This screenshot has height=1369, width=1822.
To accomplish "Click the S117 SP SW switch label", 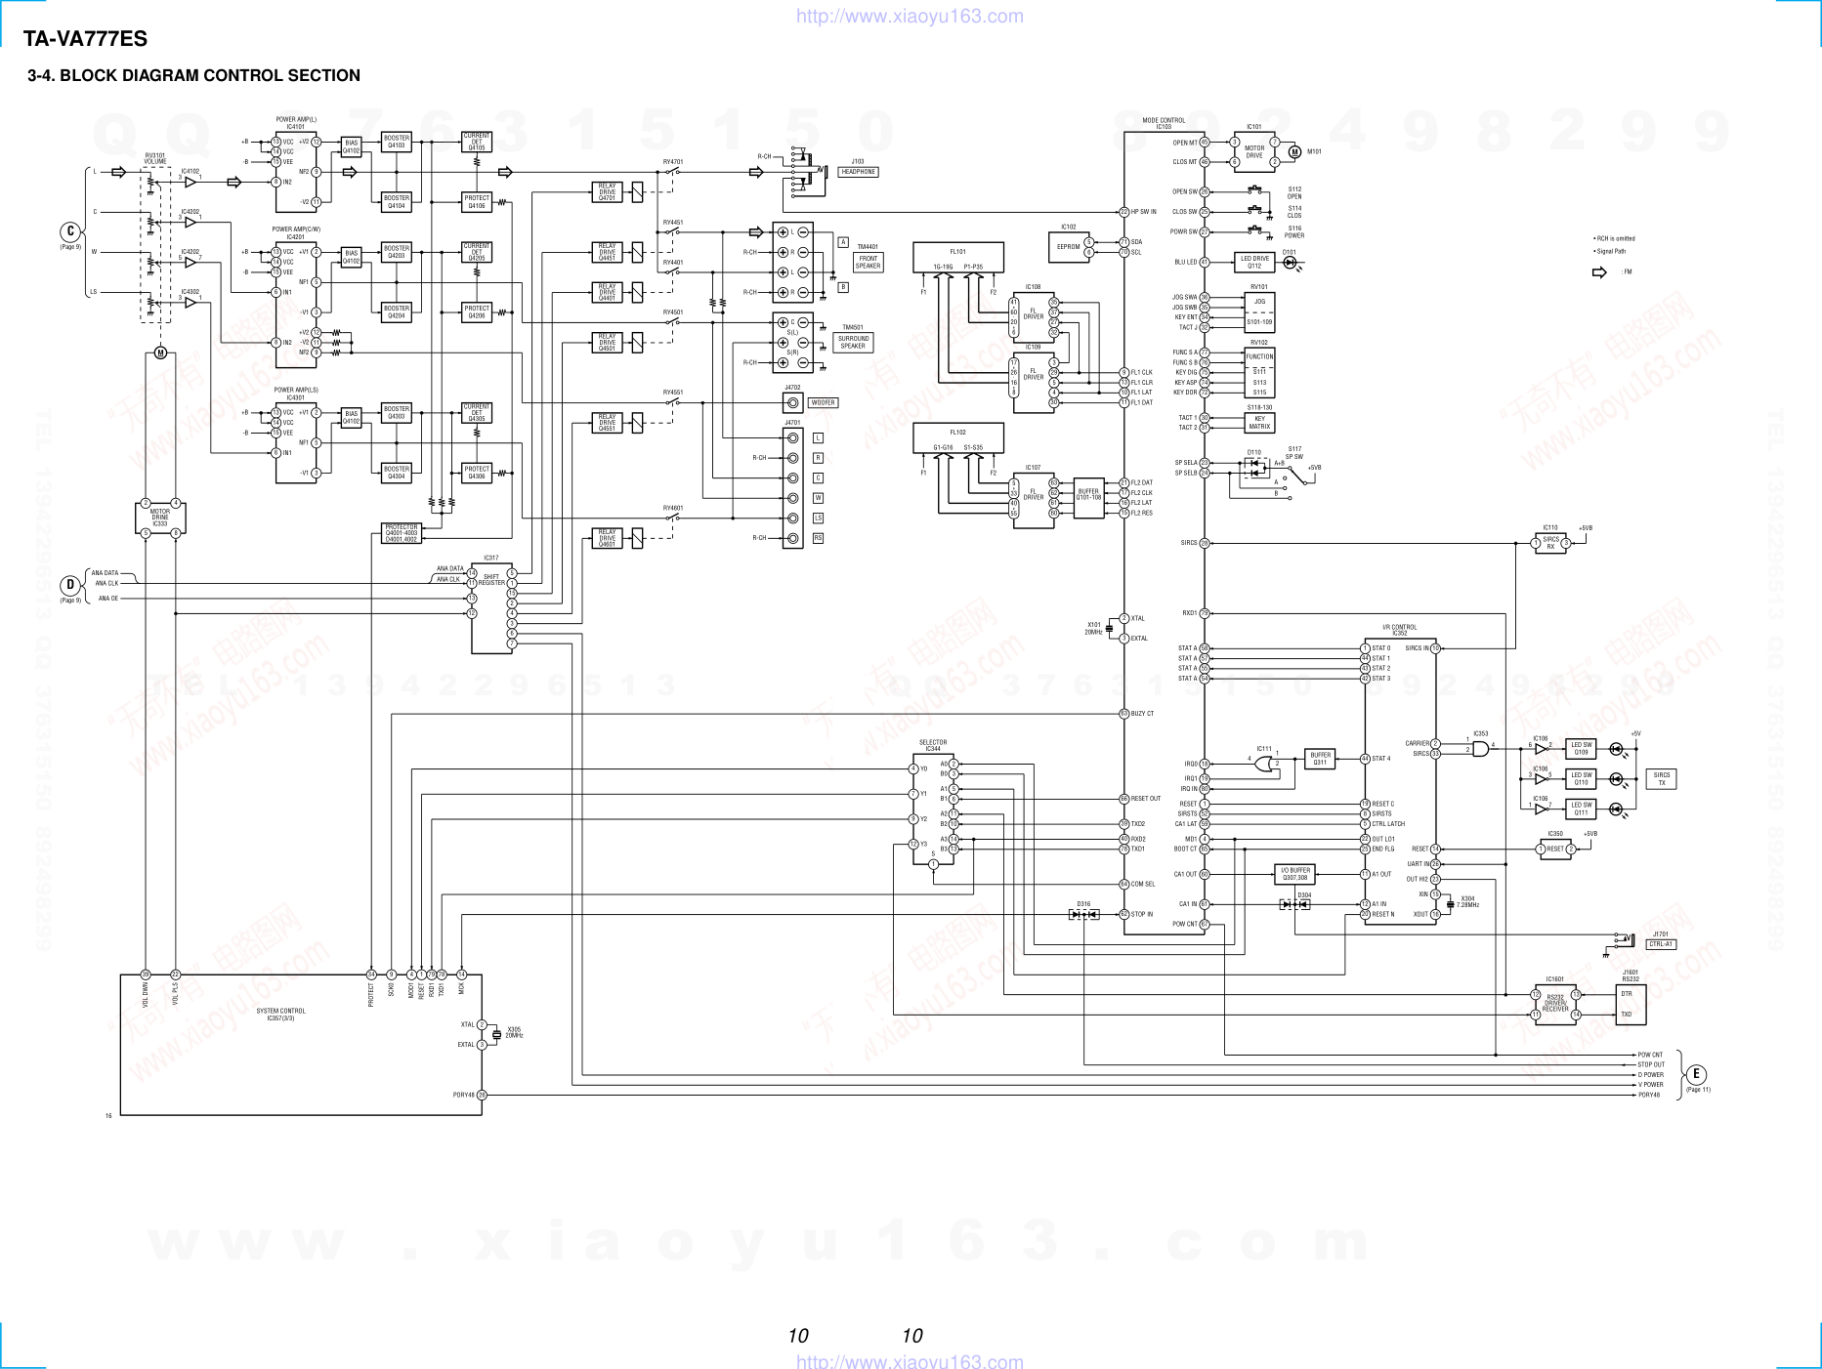I will click(x=1294, y=453).
